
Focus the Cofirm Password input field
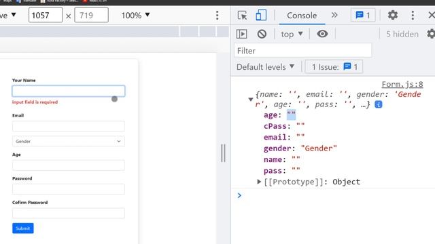(69, 213)
